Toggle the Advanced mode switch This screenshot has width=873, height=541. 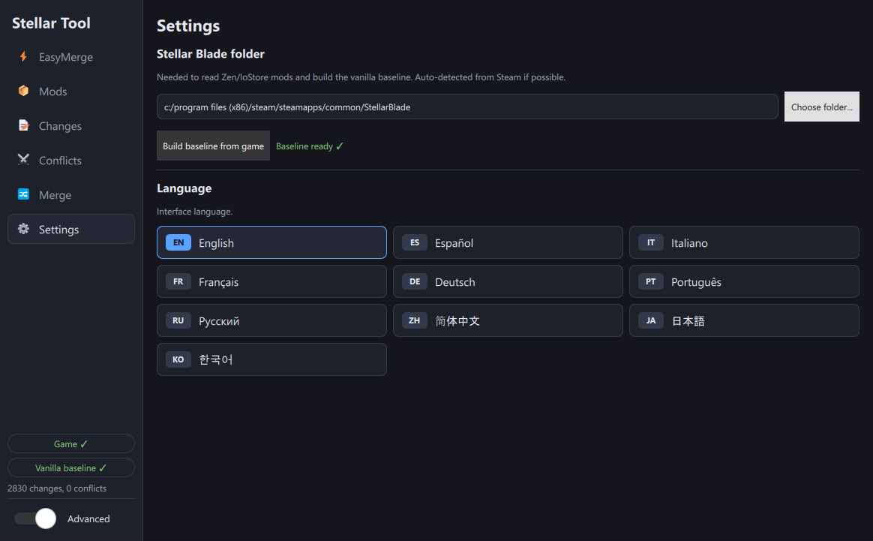pyautogui.click(x=35, y=518)
